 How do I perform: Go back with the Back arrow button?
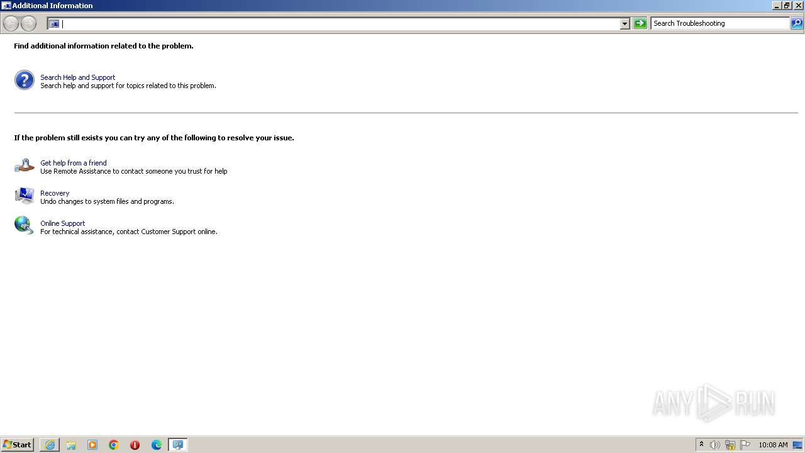click(x=11, y=23)
